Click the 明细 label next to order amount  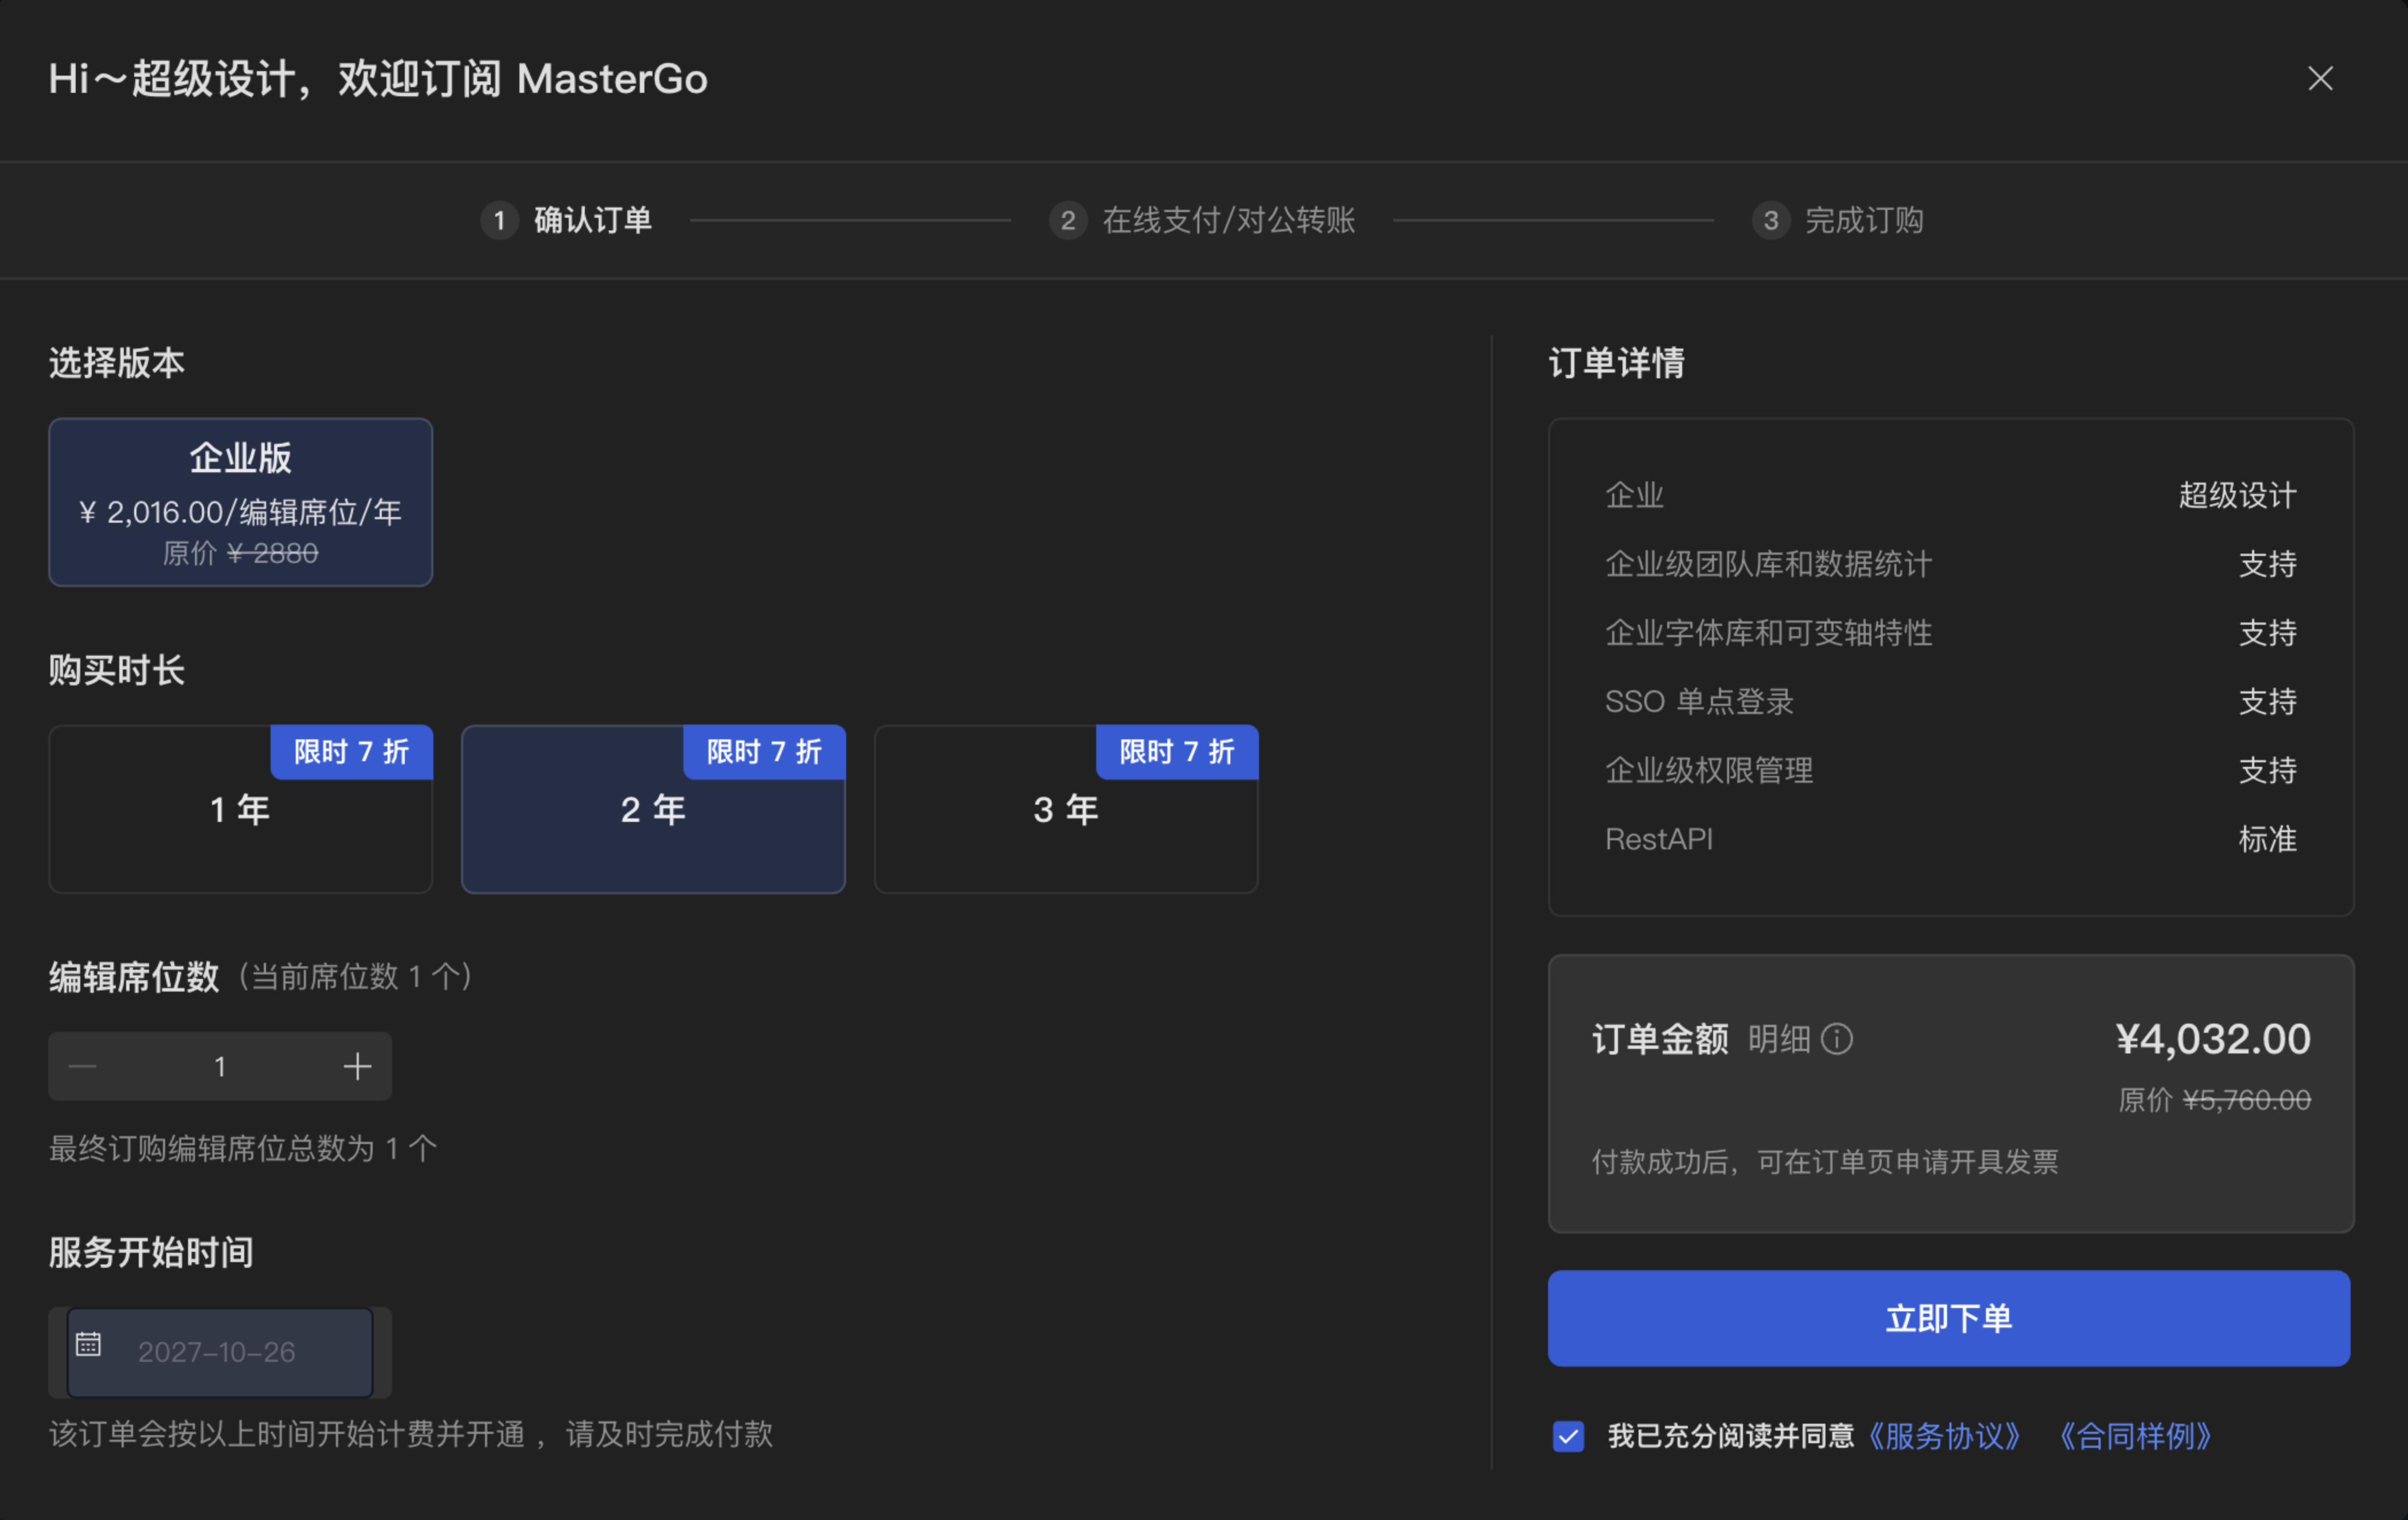pyautogui.click(x=1779, y=1039)
